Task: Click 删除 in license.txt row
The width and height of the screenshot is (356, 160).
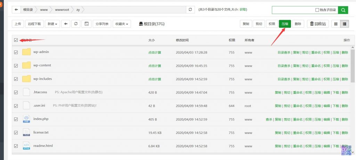Action: 345,133
